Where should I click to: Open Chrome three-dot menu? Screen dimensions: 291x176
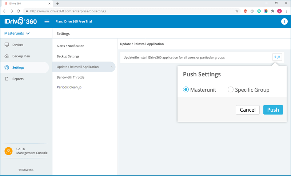tap(287, 11)
